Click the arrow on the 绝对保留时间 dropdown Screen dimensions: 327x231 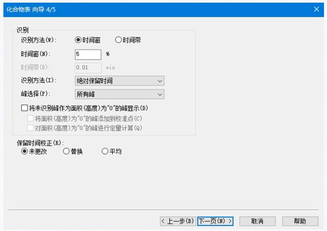160,81
